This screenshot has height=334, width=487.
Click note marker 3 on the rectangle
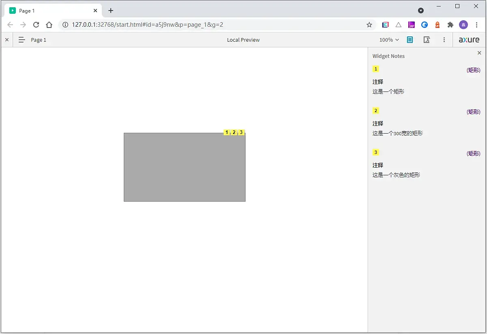[x=241, y=132]
